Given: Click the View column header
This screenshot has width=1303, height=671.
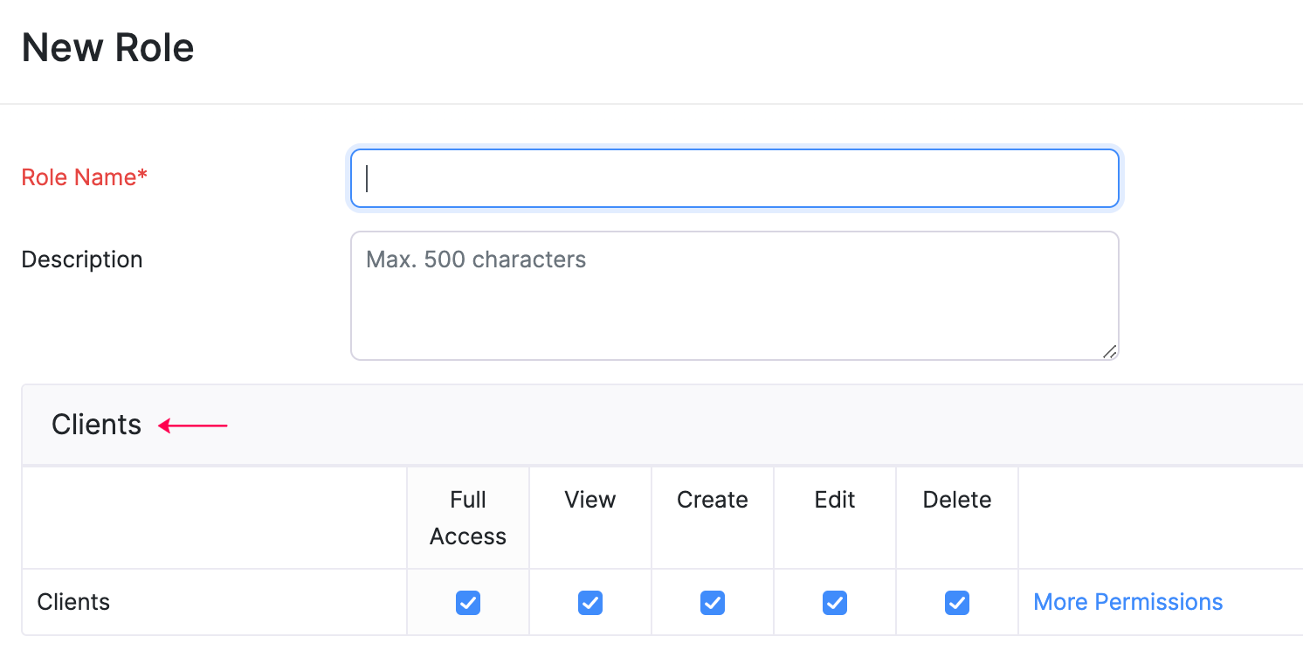Looking at the screenshot, I should 590,500.
